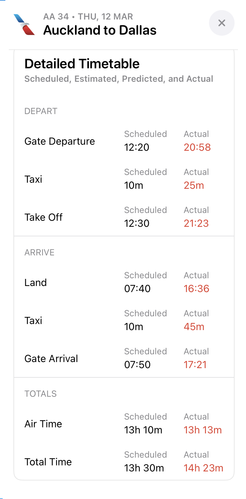Select the Auckland to Dallas title
This screenshot has height=499, width=246.
(100, 30)
